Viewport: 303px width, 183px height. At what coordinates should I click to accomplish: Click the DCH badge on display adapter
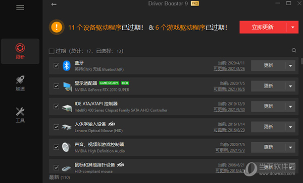pos(125,83)
